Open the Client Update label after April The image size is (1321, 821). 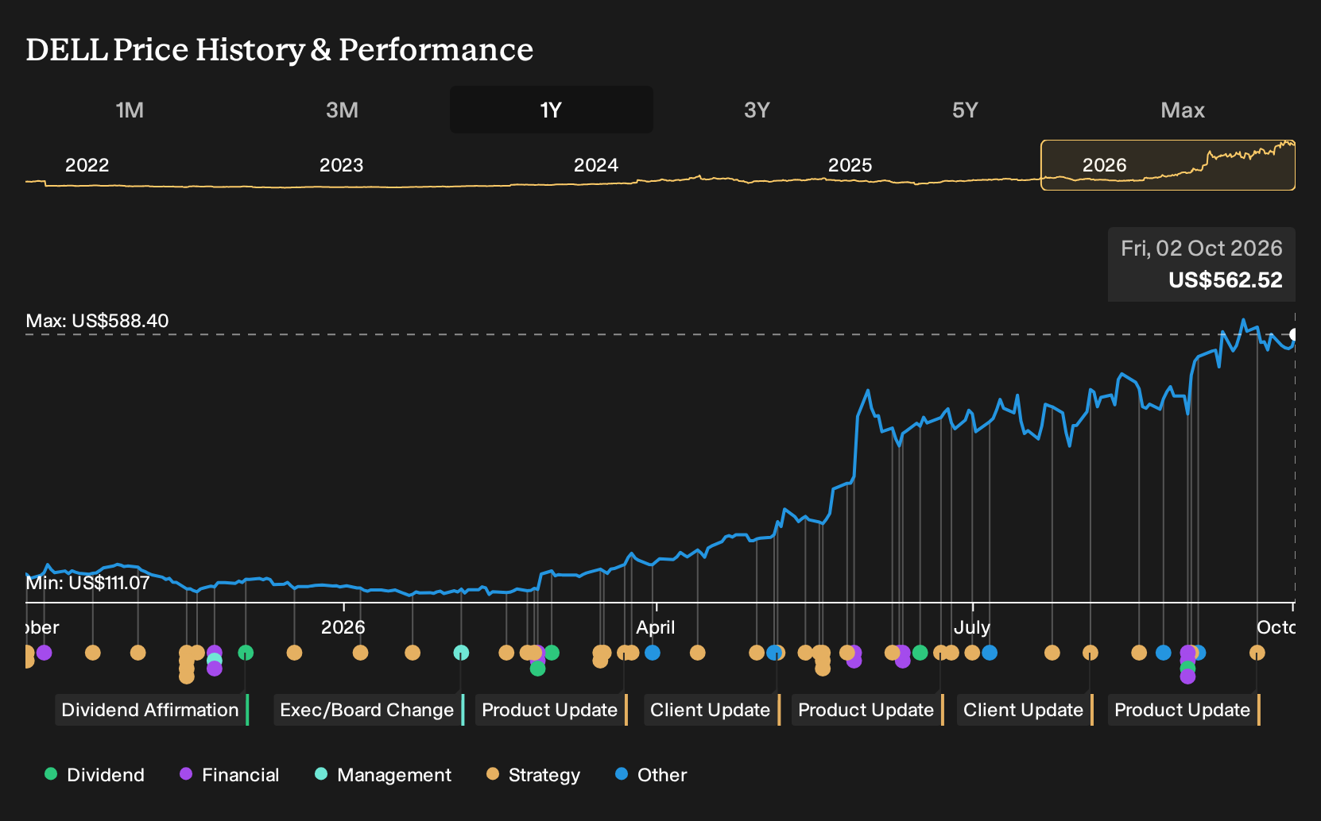[x=712, y=710]
